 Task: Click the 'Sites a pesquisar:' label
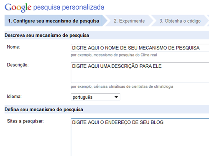25,121
